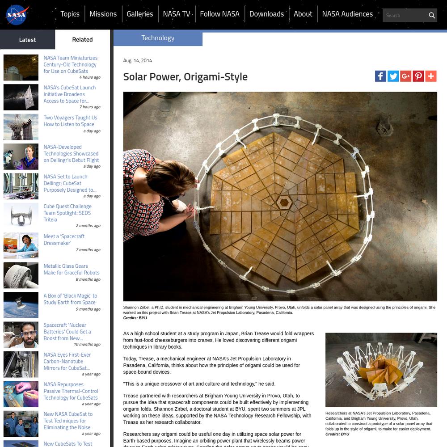The height and width of the screenshot is (447, 447).
Task: Click '7 hours ago' timestamp
Action: 90,107
